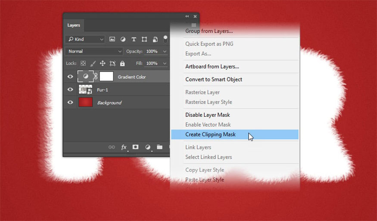This screenshot has height=221, width=377.
Task: Click the add layer style fx icon
Action: click(x=124, y=147)
